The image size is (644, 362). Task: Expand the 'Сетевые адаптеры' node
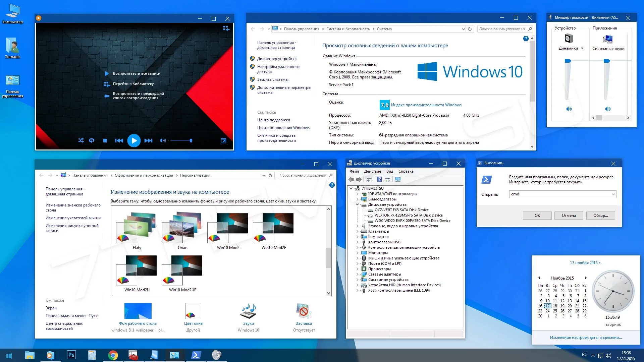click(x=358, y=274)
